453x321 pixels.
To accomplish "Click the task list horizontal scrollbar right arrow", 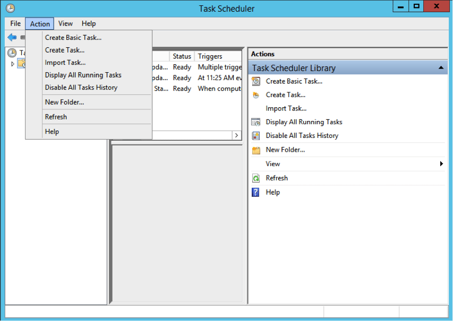I will tap(236, 135).
